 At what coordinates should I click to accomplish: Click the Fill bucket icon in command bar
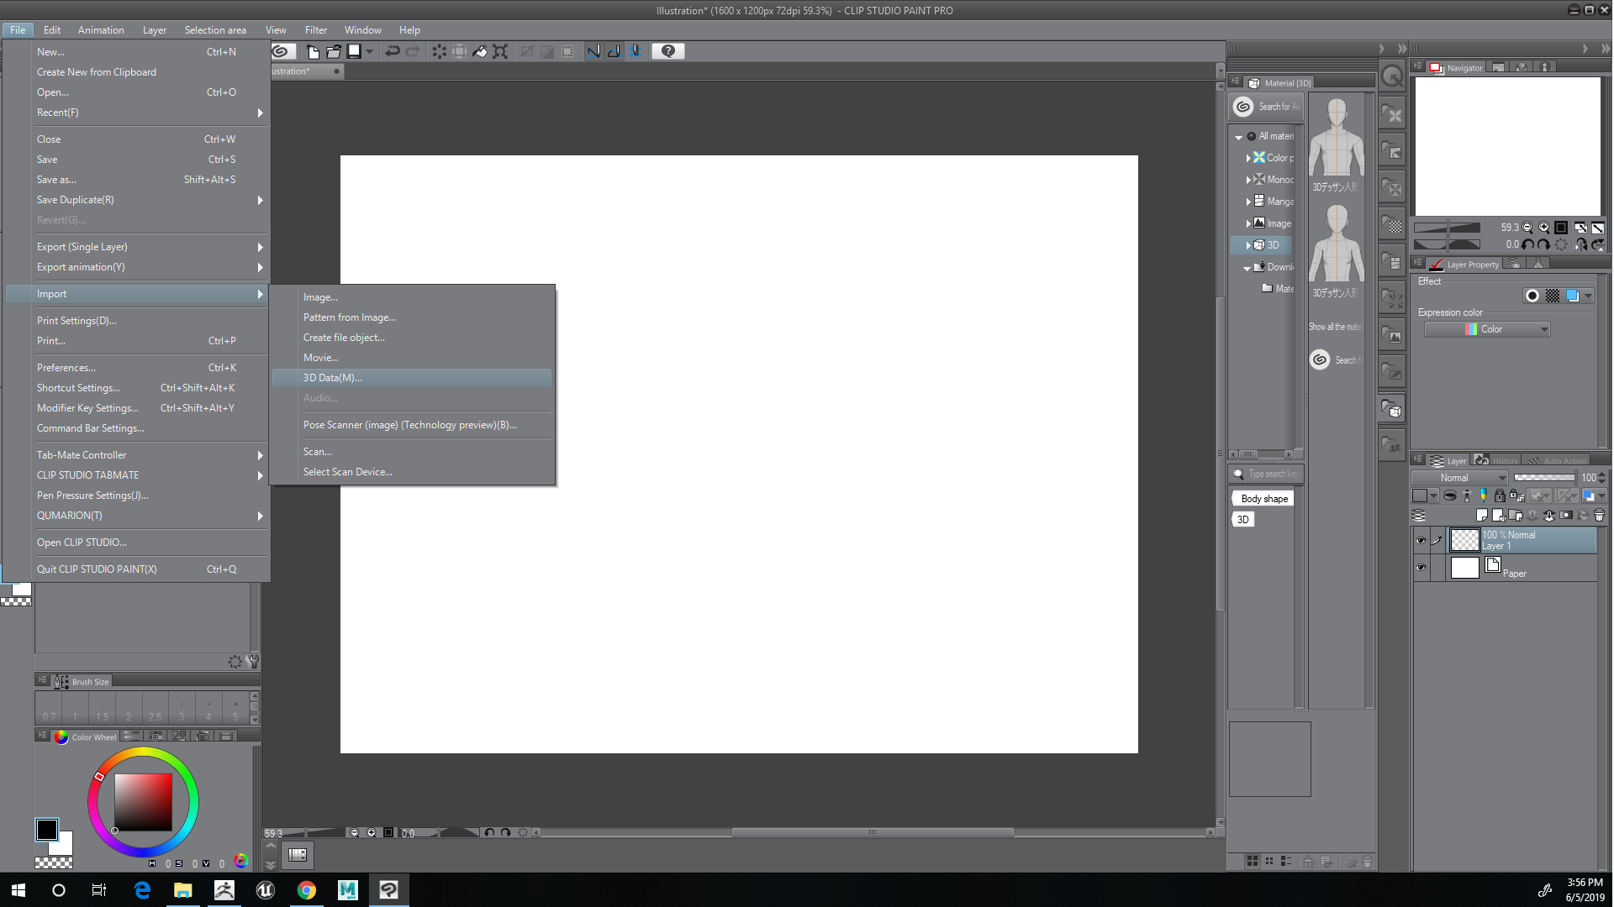point(480,51)
